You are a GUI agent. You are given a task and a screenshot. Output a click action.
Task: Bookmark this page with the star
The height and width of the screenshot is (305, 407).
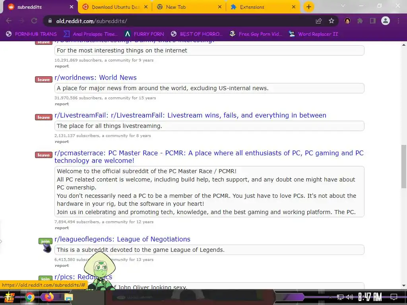click(331, 21)
